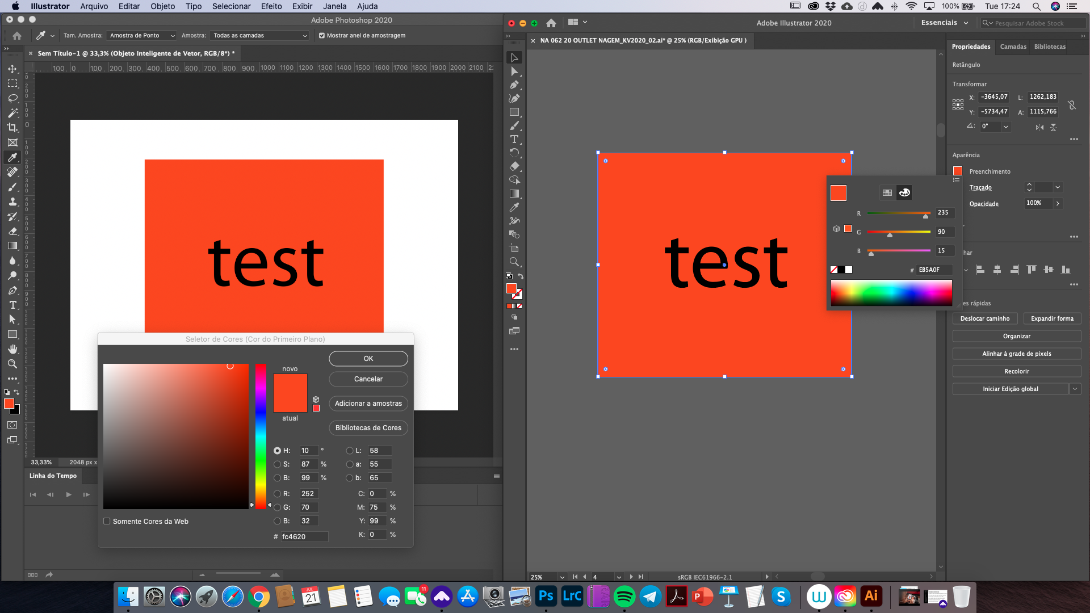
Task: Switch to the Camadas tab in Illustrator
Action: (1014, 47)
